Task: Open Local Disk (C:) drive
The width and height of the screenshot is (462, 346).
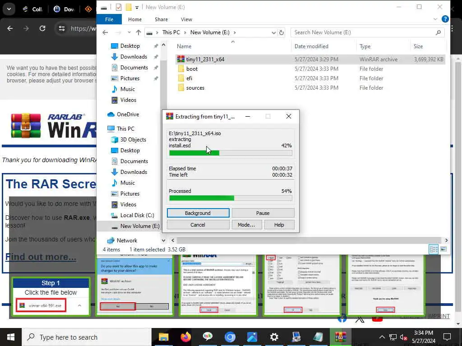Action: click(x=137, y=215)
